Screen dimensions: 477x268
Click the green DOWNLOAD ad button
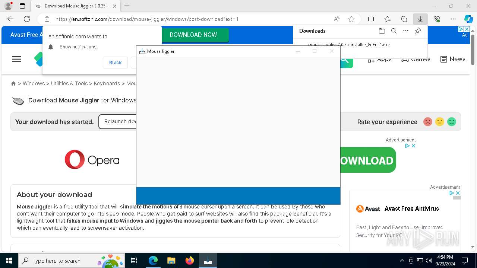[x=368, y=160]
